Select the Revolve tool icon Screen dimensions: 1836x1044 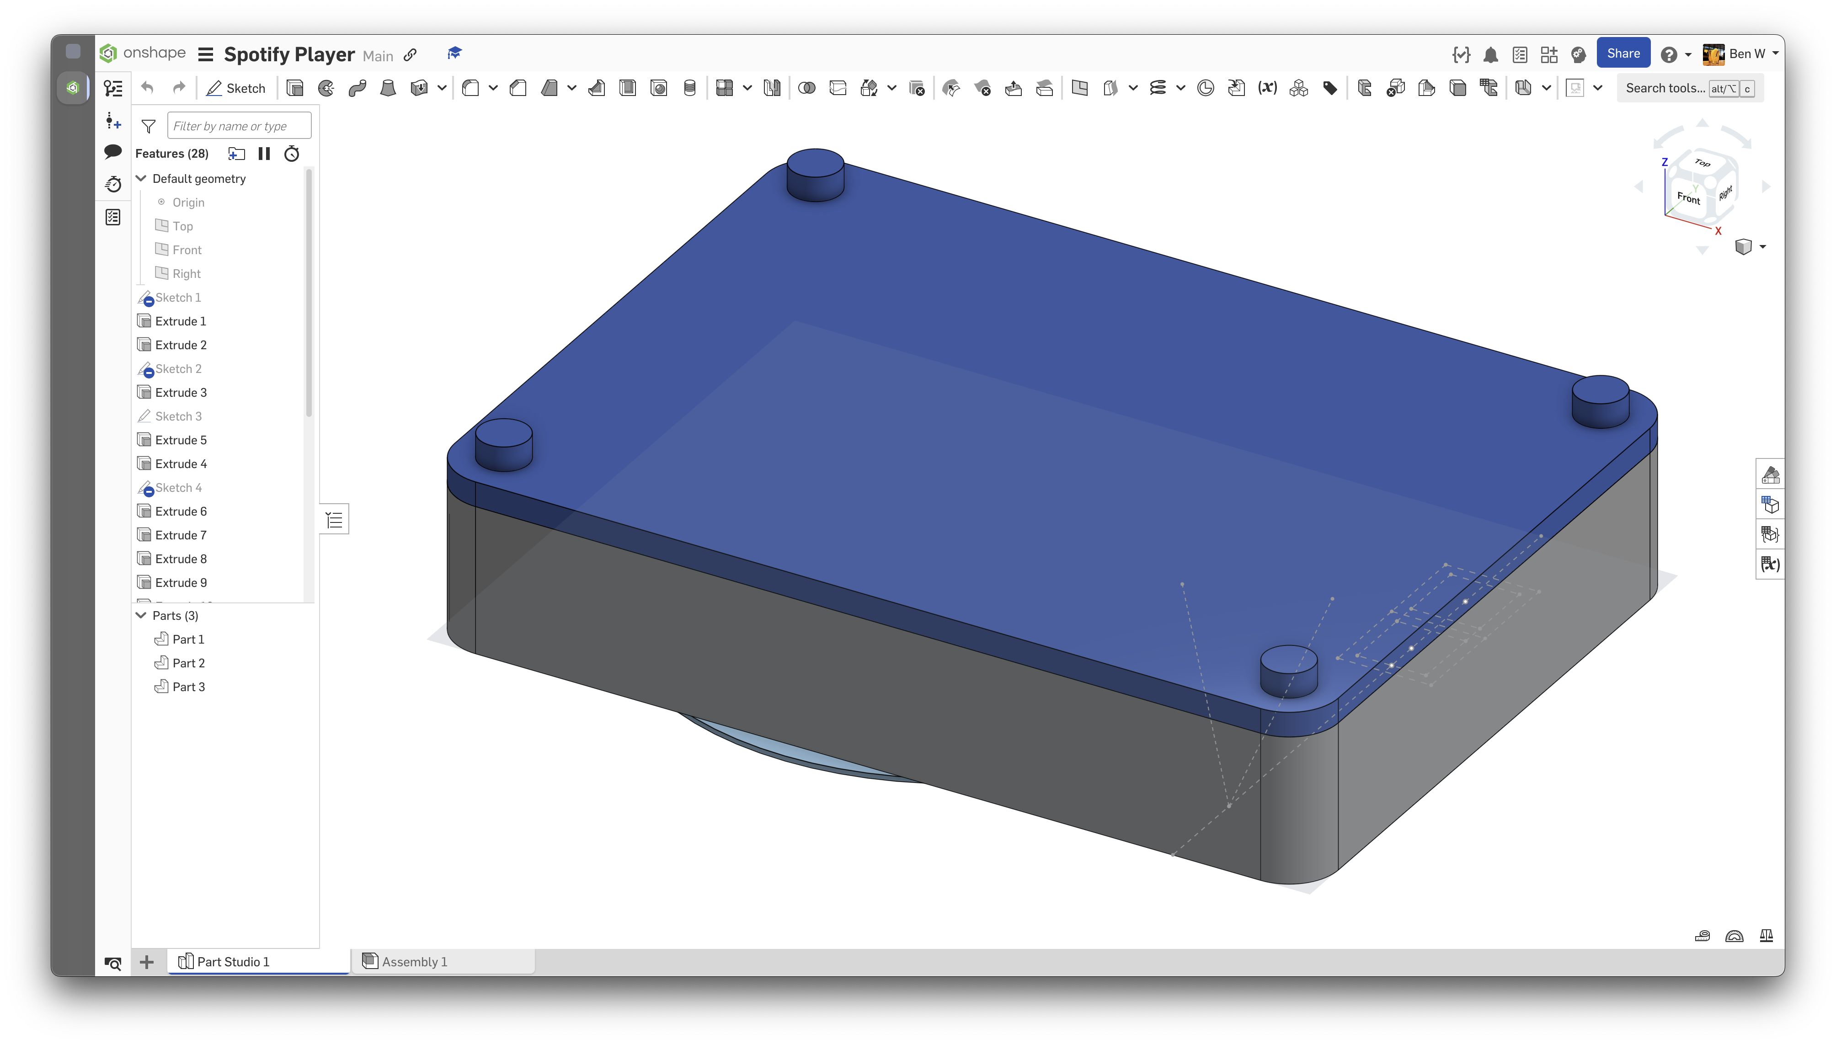coord(326,88)
